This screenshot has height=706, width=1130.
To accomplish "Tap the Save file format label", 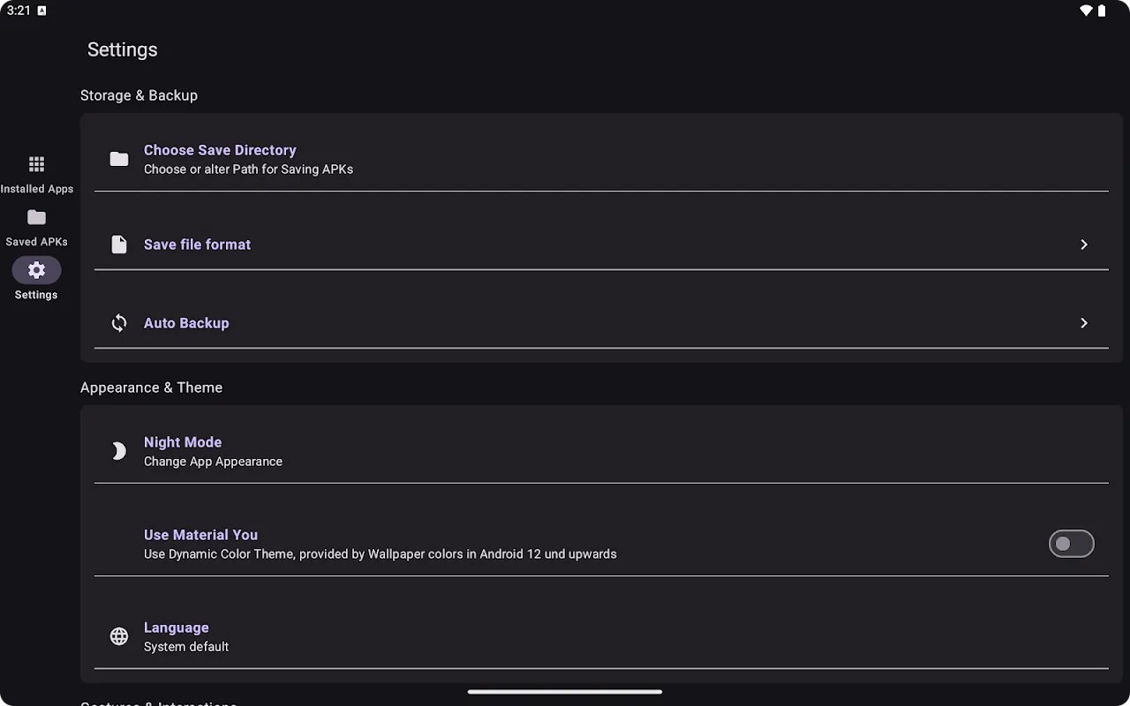I will [197, 244].
